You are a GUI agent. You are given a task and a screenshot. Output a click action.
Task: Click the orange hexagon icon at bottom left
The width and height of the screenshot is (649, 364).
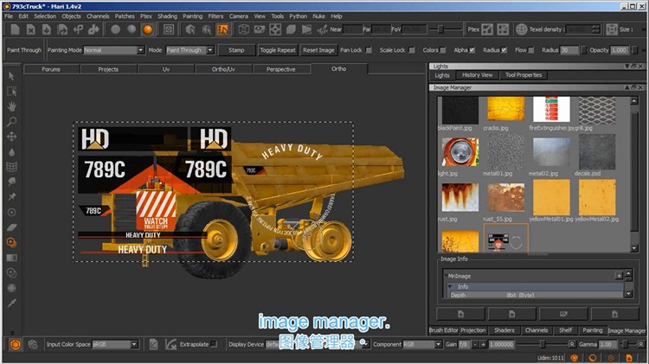pos(16,344)
